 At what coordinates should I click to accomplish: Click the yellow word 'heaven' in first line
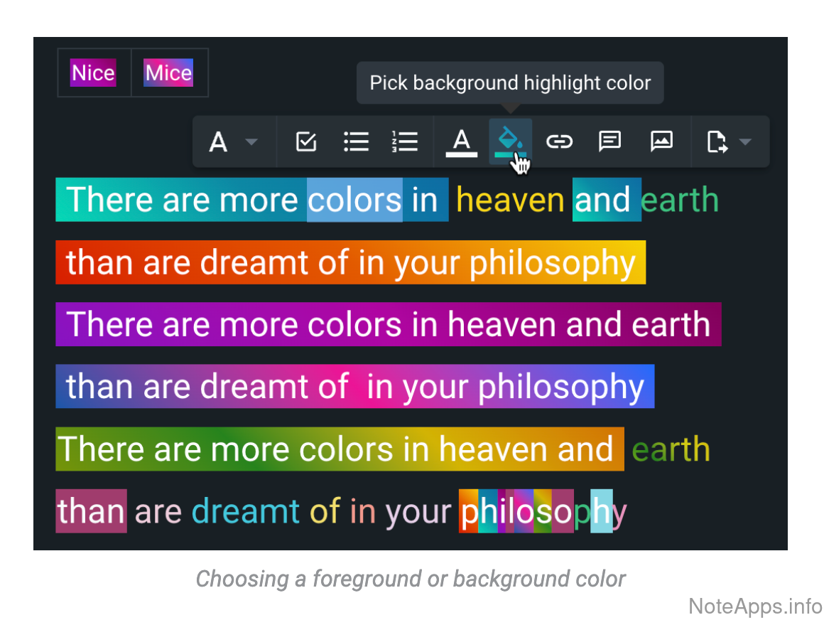(510, 200)
